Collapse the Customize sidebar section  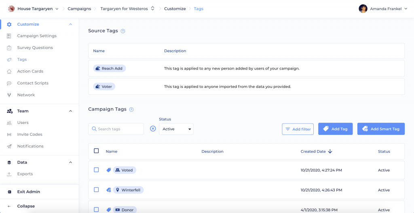[70, 24]
